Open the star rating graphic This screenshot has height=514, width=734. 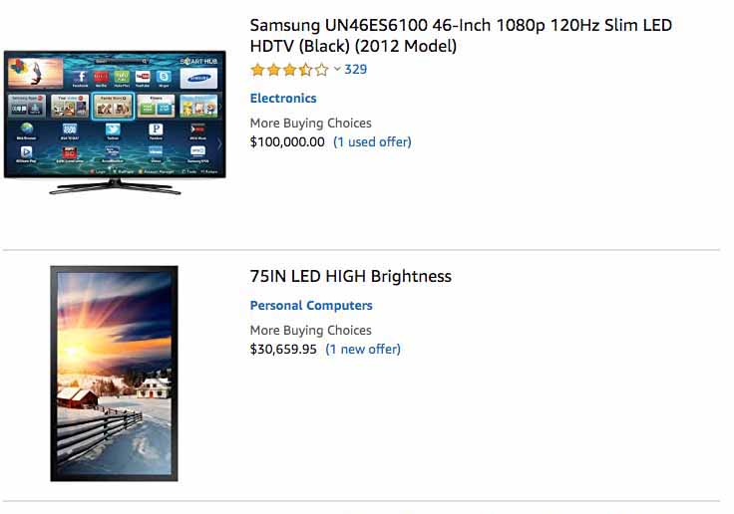click(289, 70)
